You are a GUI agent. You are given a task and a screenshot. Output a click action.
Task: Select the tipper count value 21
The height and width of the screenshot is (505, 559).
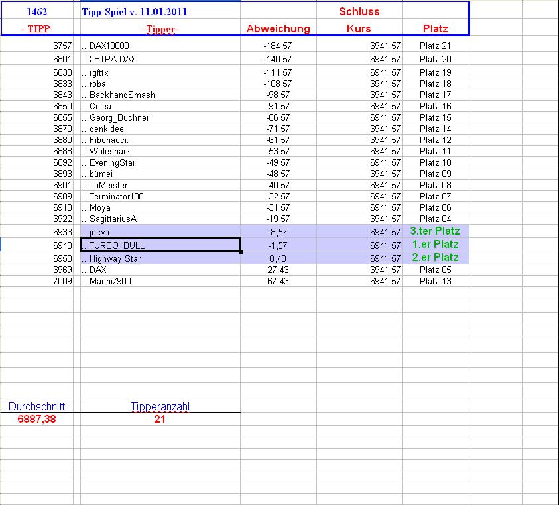(x=160, y=419)
